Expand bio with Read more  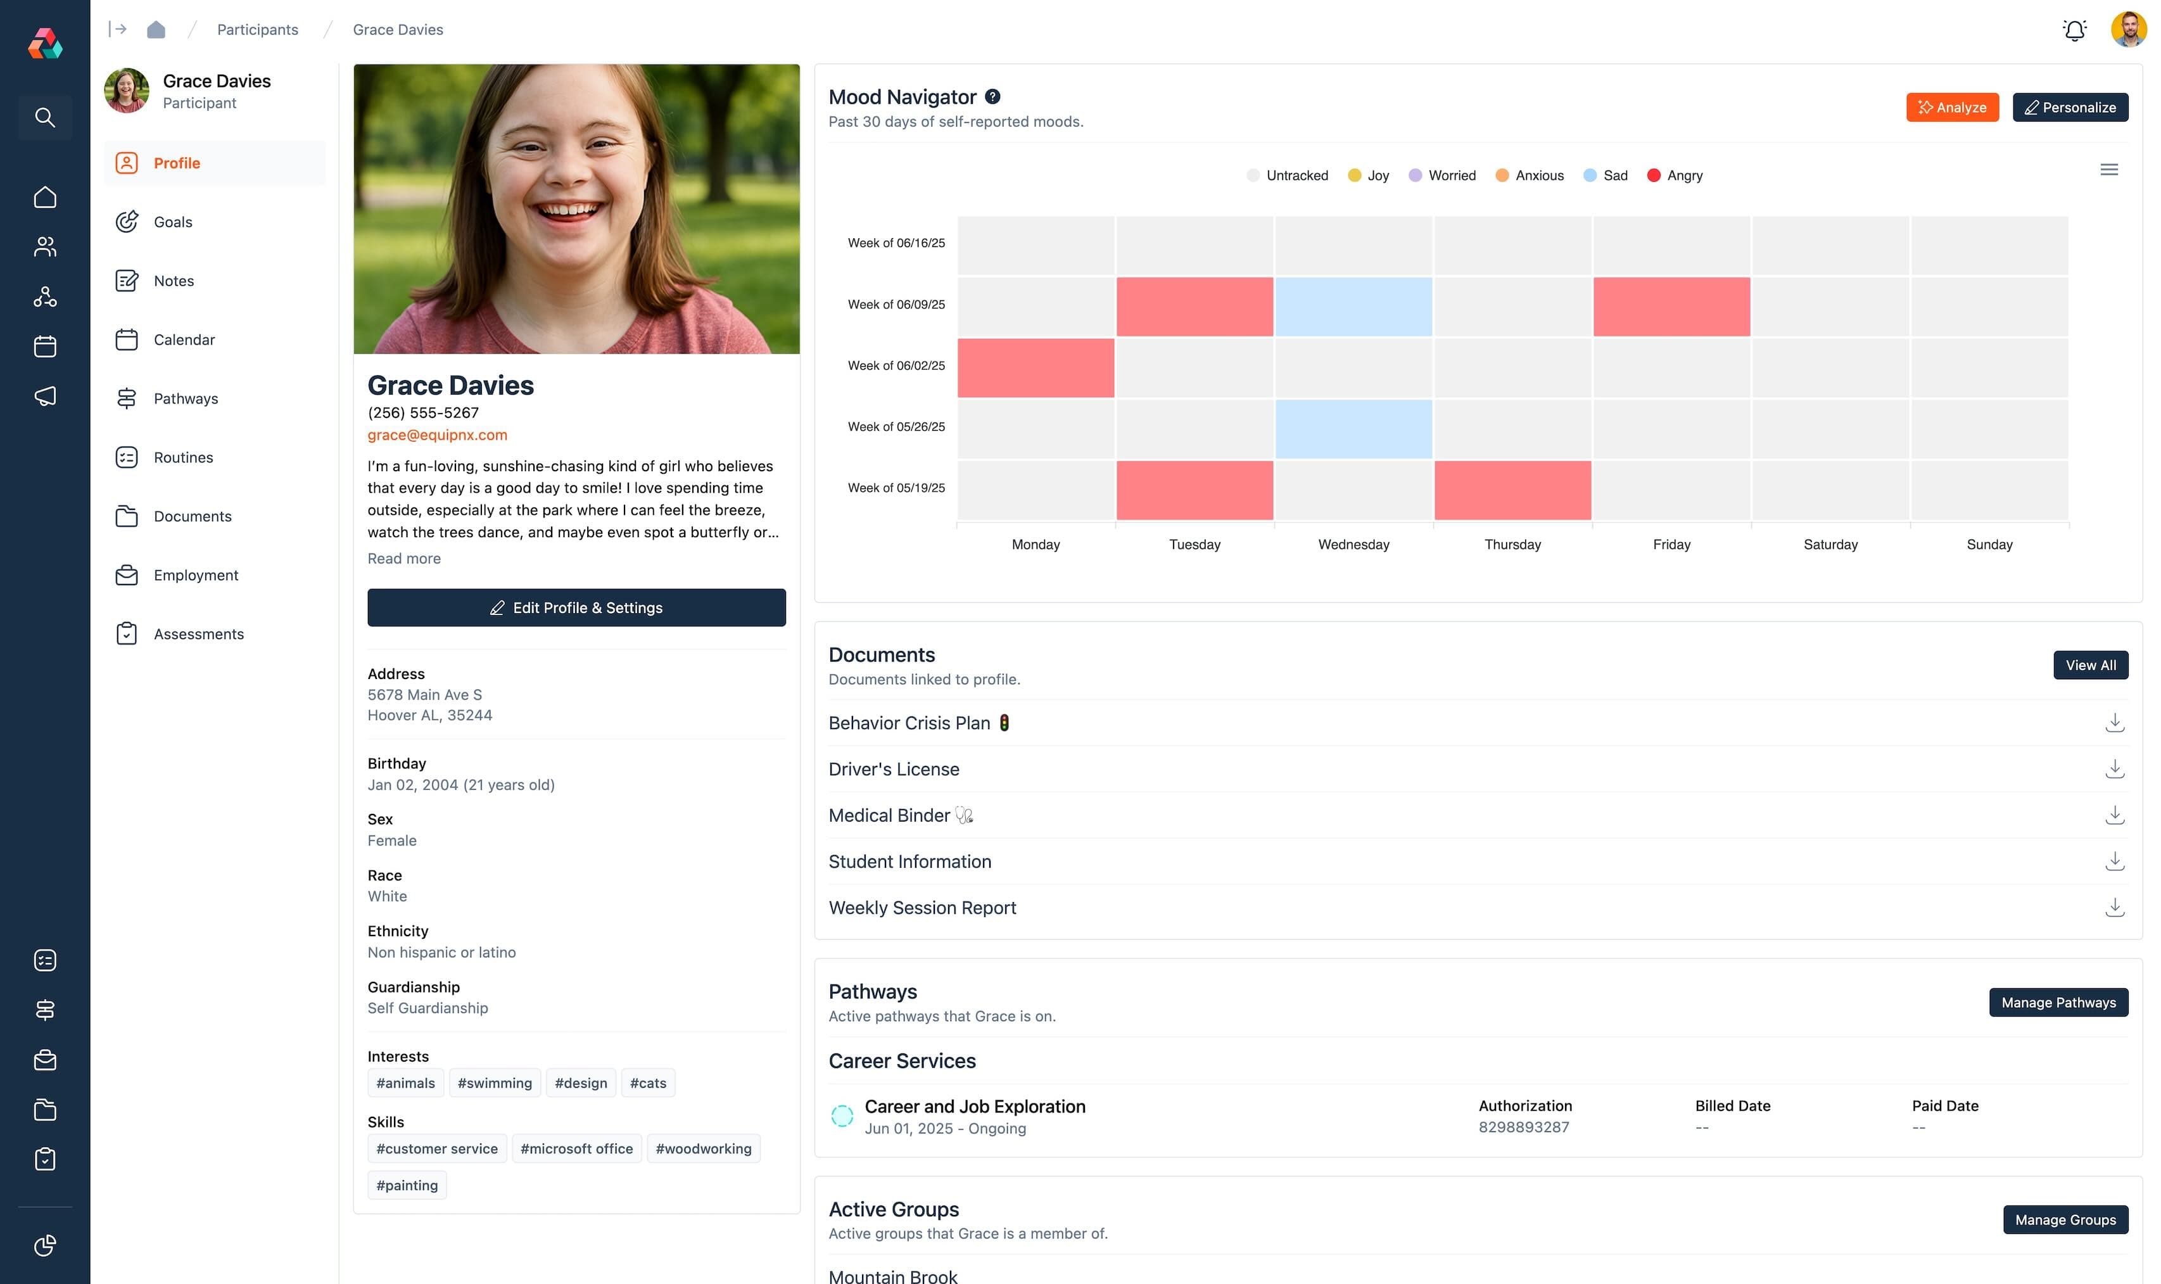click(x=404, y=559)
